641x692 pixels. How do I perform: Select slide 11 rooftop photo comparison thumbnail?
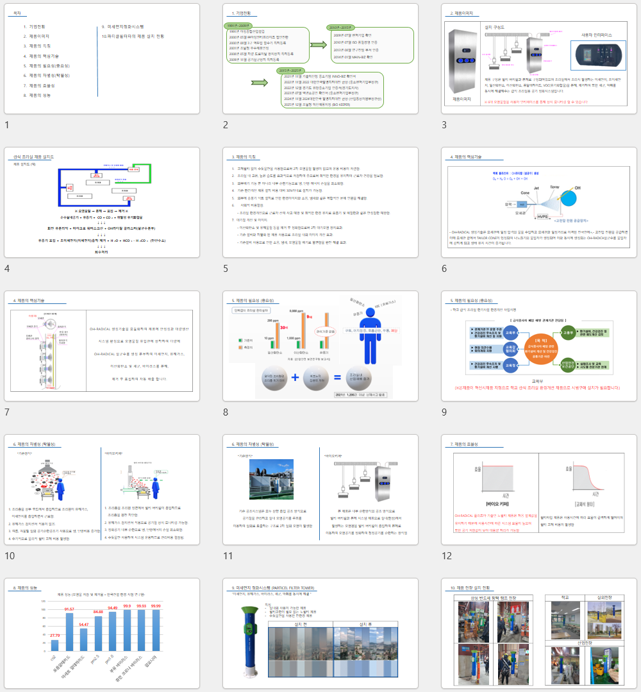[x=320, y=489]
